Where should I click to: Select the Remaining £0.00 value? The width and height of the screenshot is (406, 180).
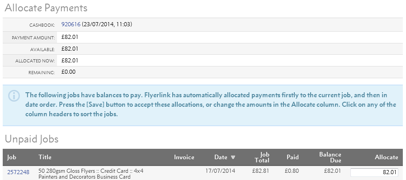[x=68, y=72]
